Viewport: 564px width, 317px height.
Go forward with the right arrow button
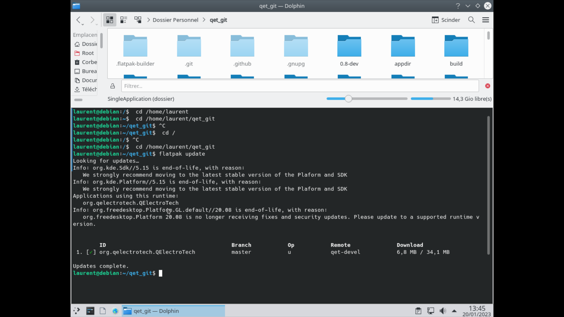pos(92,20)
